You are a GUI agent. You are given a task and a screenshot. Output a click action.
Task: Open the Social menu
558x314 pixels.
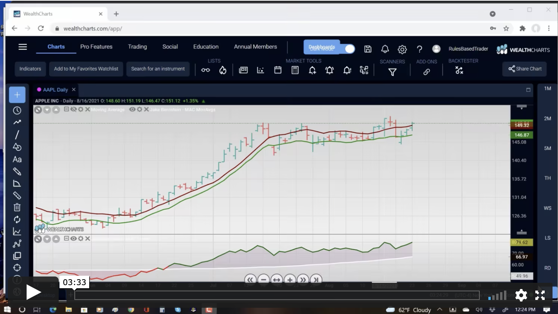tap(170, 46)
